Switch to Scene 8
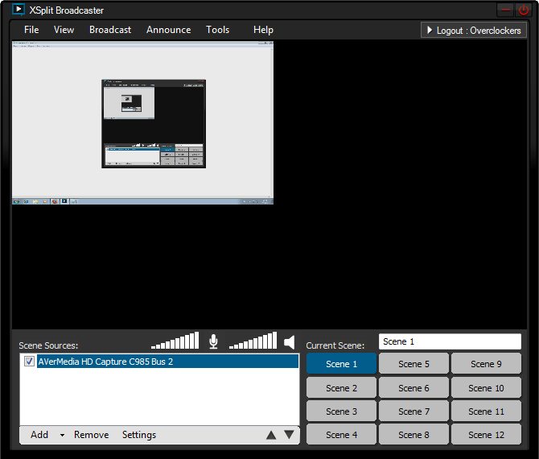 (414, 435)
